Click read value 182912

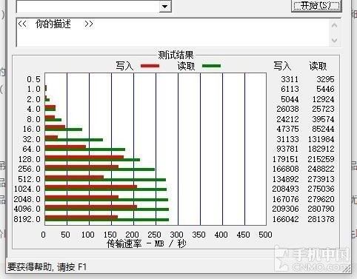click(x=321, y=149)
